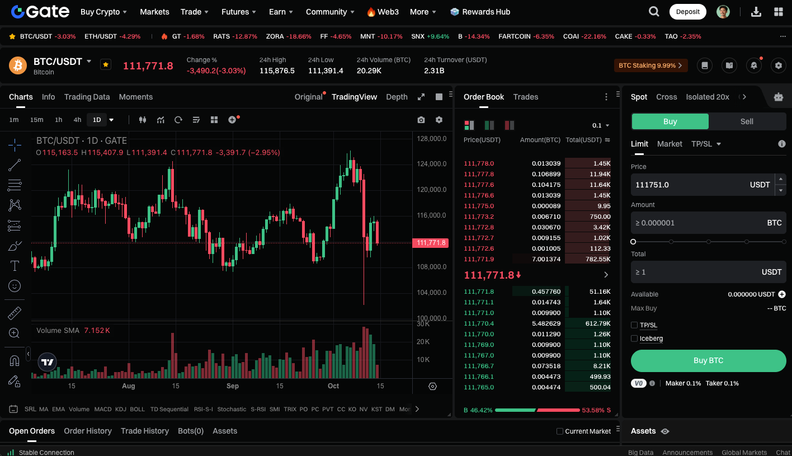Check the Current Market filter
Screen dimensions: 792x456
pyautogui.click(x=560, y=431)
